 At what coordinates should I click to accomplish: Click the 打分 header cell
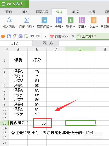(x=37, y=60)
